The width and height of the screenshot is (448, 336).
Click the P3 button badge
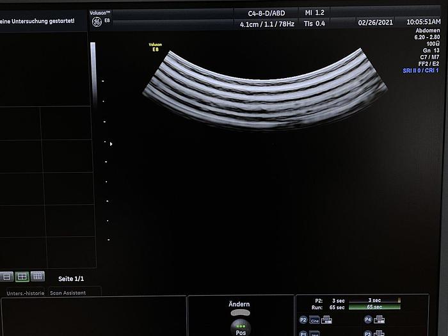click(368, 333)
